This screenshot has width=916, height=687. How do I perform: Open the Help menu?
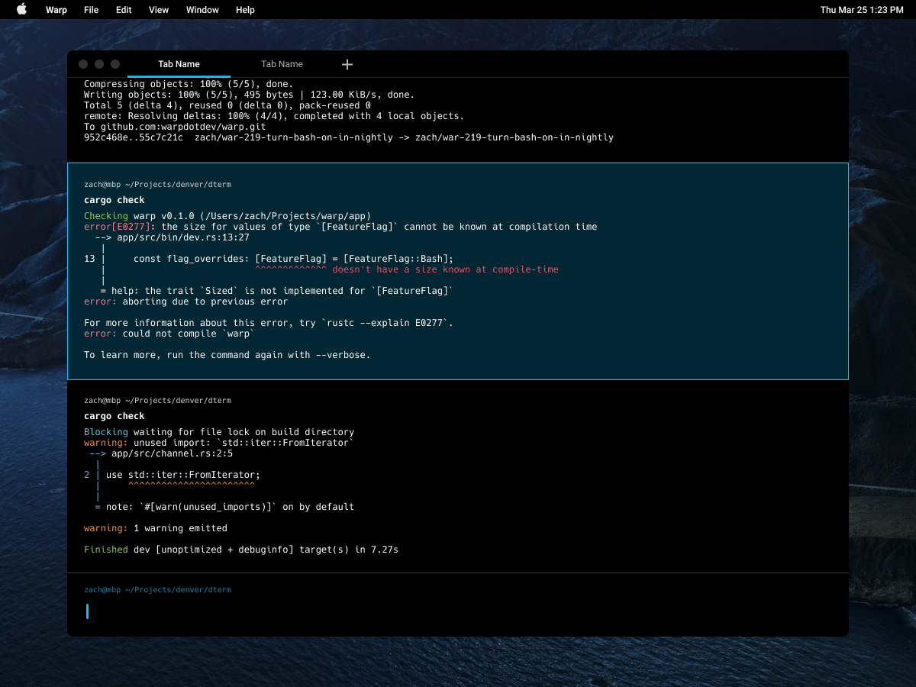[x=244, y=9]
